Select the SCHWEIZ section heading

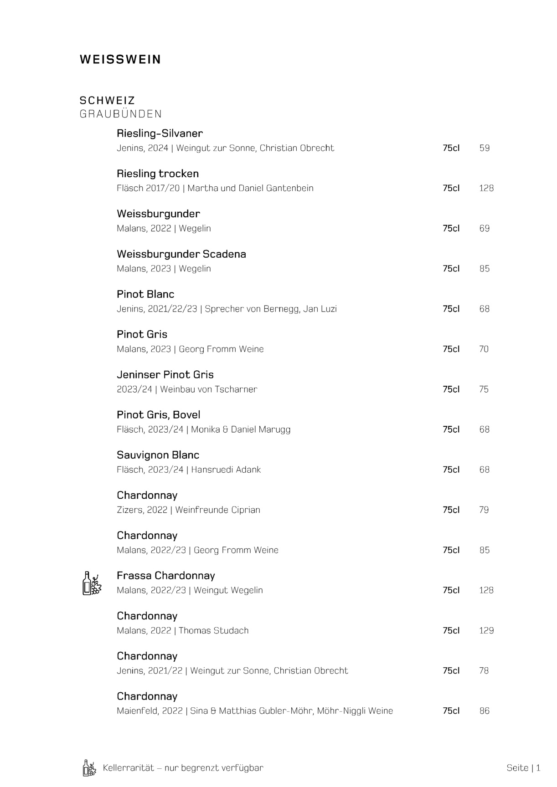[107, 100]
